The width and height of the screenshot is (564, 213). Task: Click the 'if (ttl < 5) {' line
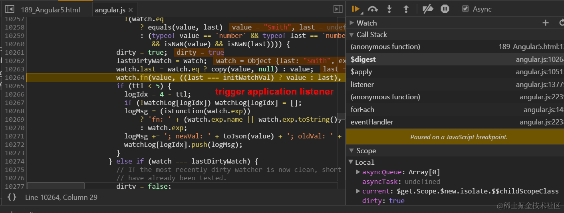[144, 86]
